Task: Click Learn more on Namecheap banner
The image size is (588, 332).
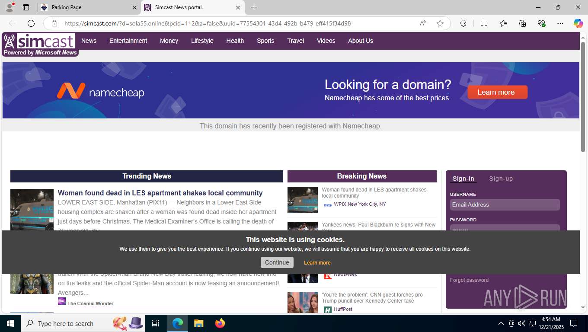Action: 497,92
